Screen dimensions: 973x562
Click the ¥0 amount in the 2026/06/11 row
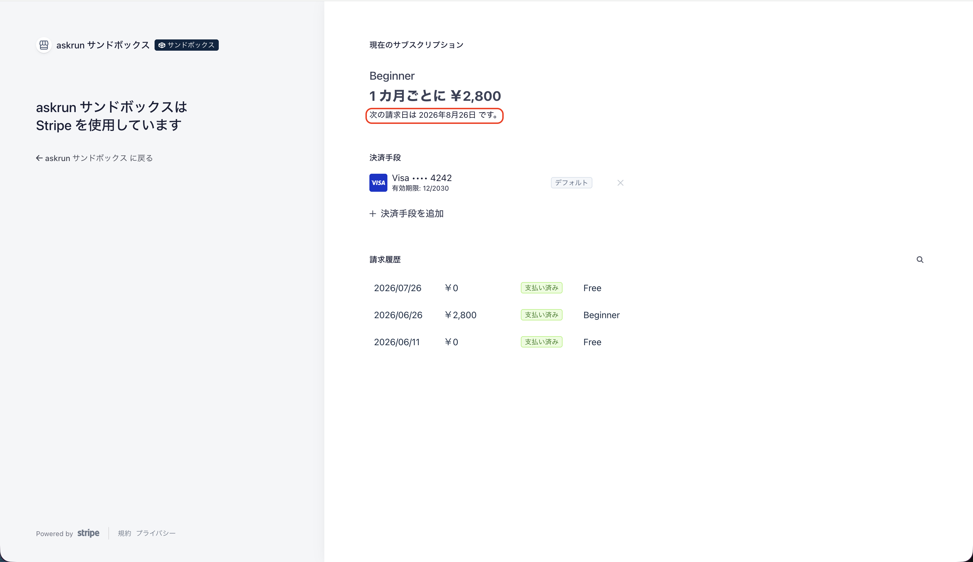[x=451, y=342]
